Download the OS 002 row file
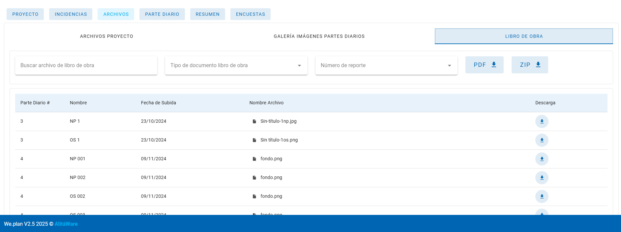Viewport: 621px width, 232px height. 542,196
